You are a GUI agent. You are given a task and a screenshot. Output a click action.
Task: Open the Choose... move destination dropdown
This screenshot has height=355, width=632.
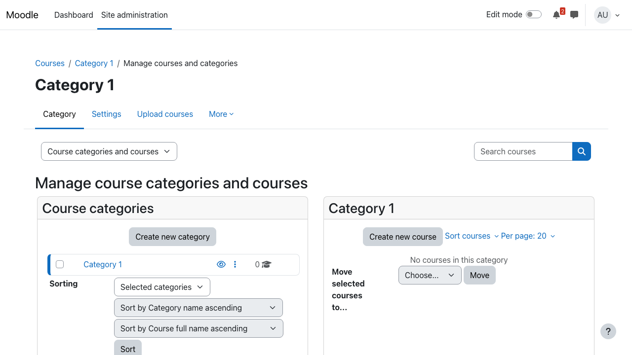(430, 275)
